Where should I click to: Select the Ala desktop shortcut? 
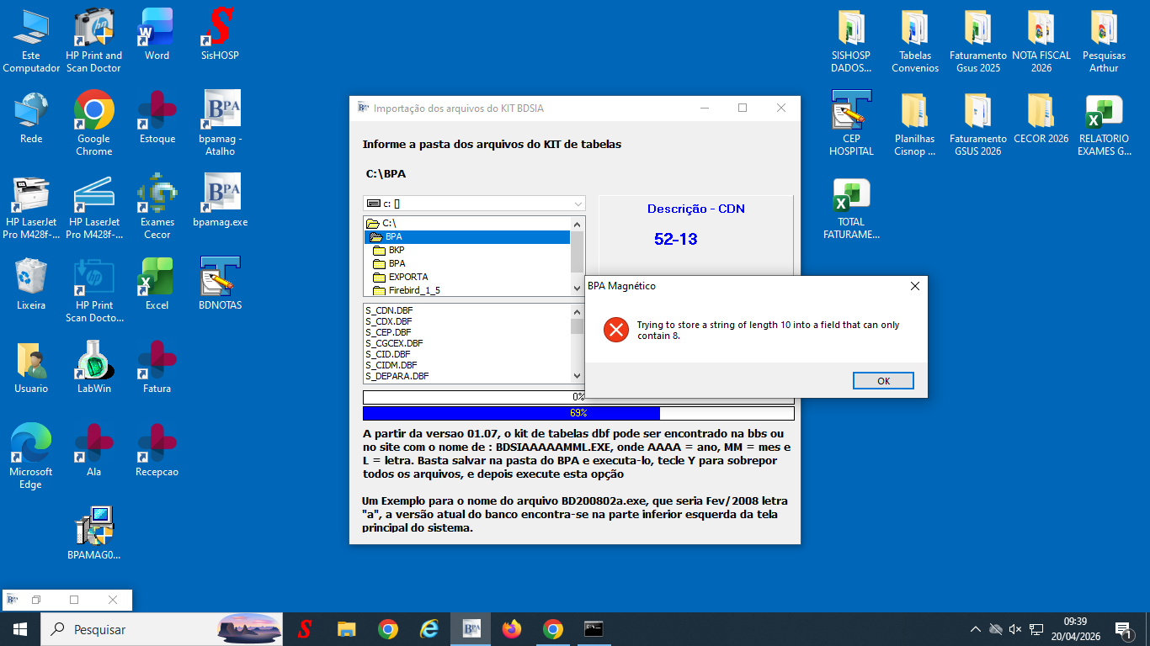pyautogui.click(x=93, y=451)
